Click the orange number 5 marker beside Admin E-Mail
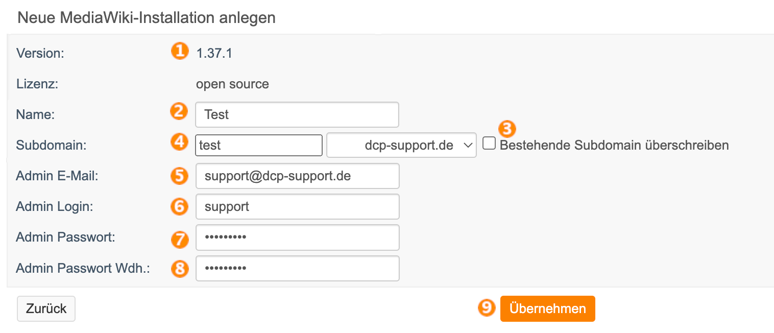 click(x=179, y=175)
